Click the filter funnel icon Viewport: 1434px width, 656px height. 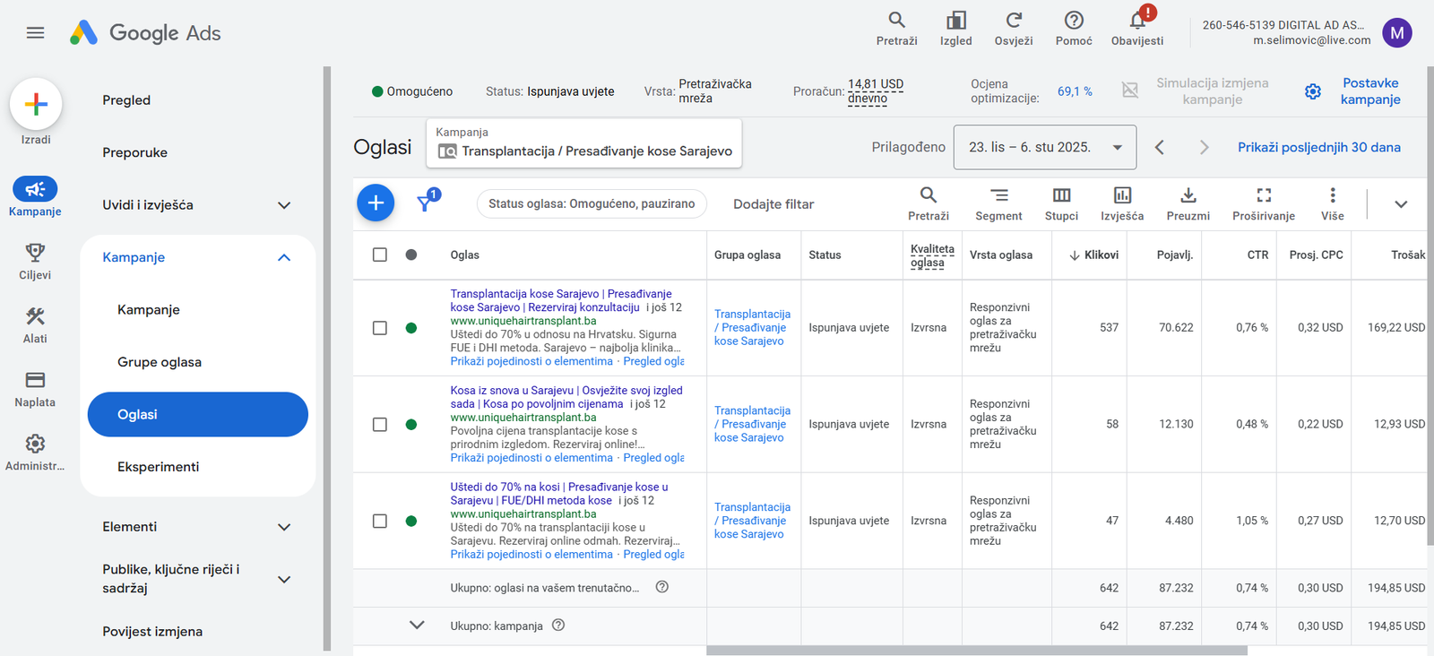(427, 203)
